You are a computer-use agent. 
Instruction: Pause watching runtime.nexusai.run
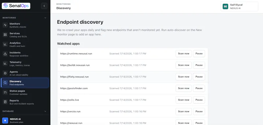pyautogui.click(x=199, y=53)
